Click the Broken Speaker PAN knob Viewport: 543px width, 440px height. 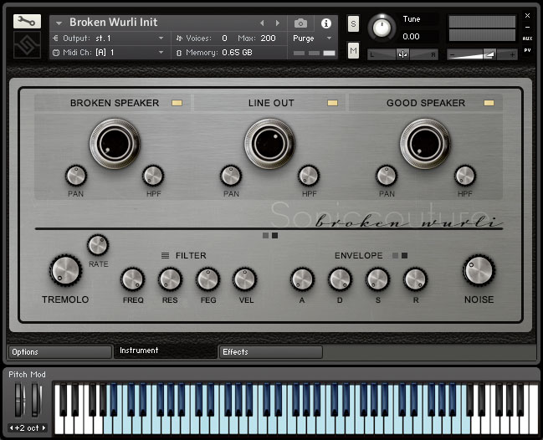pos(76,176)
